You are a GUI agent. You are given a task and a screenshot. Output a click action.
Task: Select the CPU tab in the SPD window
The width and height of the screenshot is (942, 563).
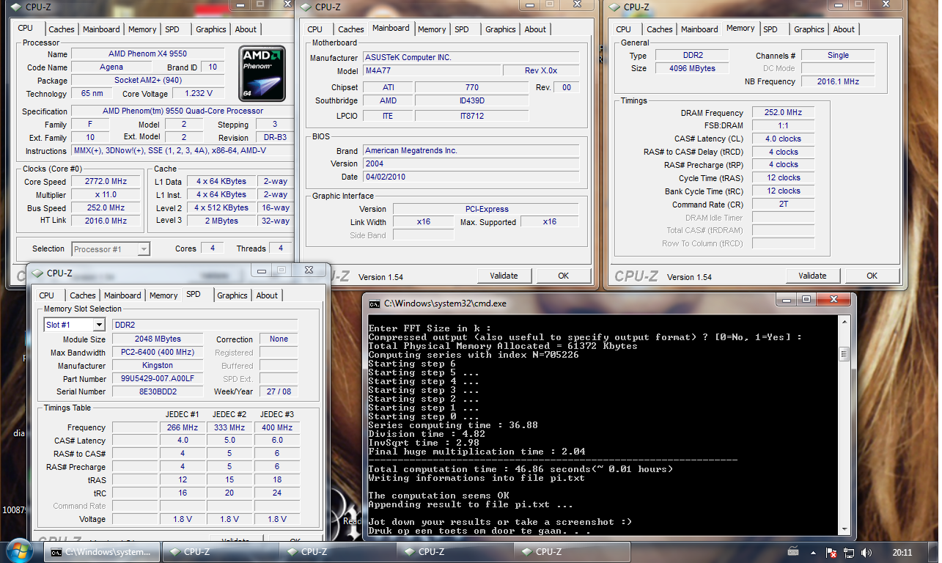47,295
